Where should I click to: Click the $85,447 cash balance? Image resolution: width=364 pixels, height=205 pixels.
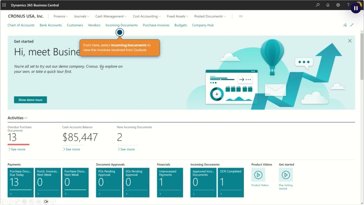click(80, 138)
